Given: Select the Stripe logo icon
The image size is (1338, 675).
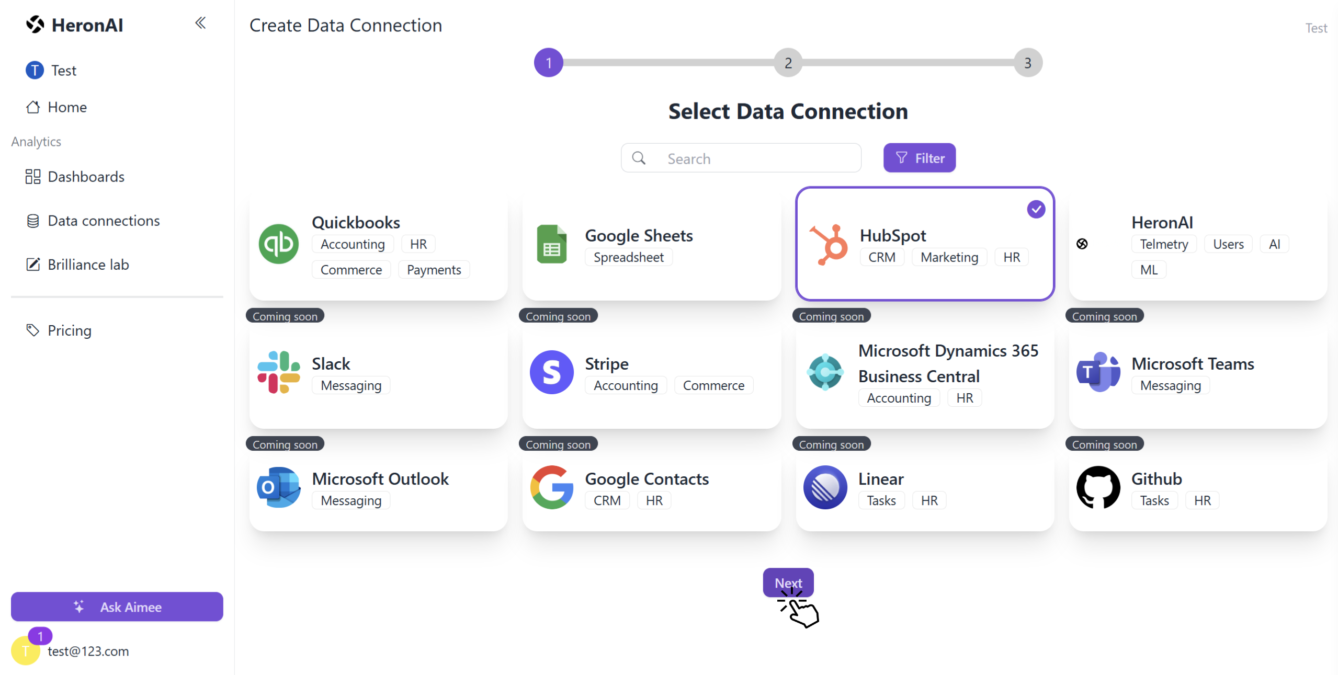Looking at the screenshot, I should [552, 372].
